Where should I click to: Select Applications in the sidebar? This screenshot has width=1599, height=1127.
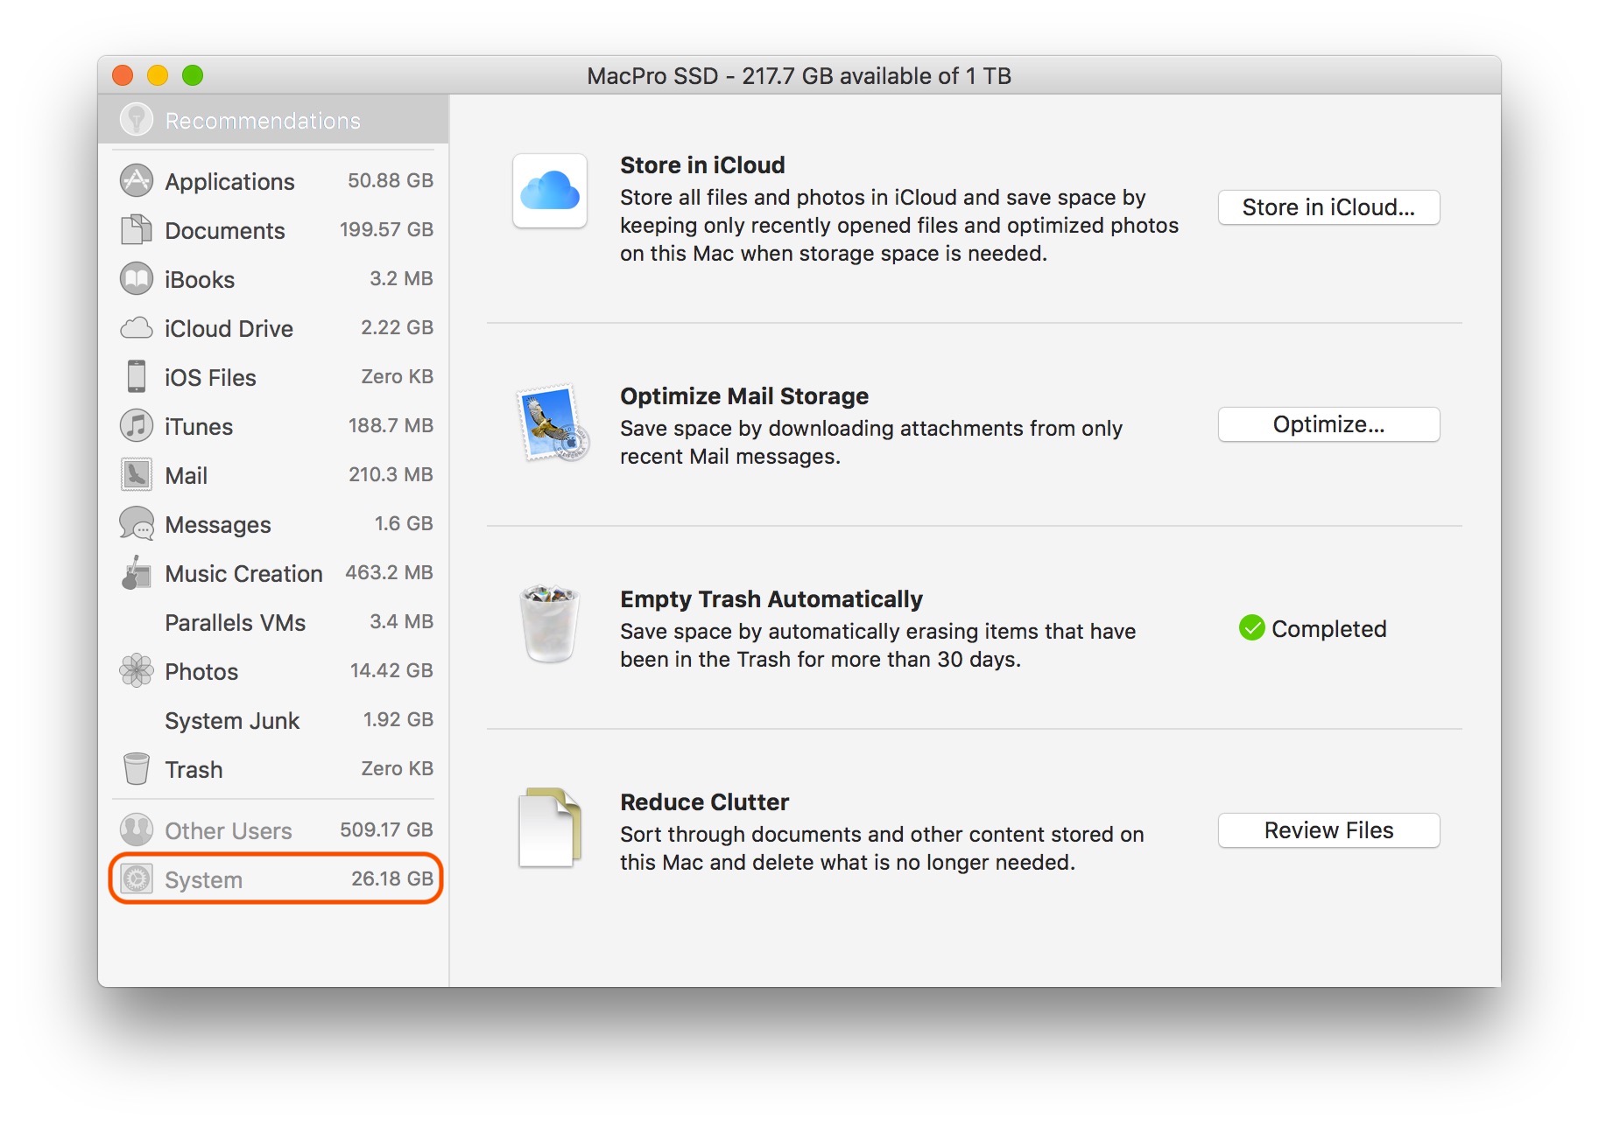(229, 181)
